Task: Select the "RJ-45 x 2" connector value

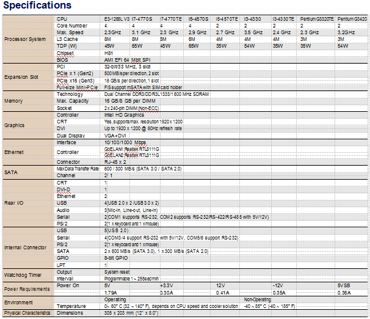Action: pyautogui.click(x=115, y=162)
